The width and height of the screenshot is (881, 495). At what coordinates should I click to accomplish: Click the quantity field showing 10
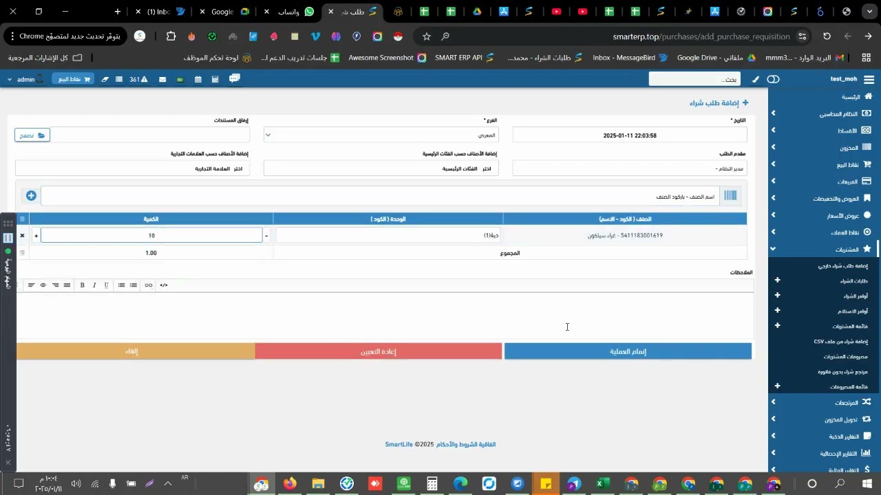[151, 236]
